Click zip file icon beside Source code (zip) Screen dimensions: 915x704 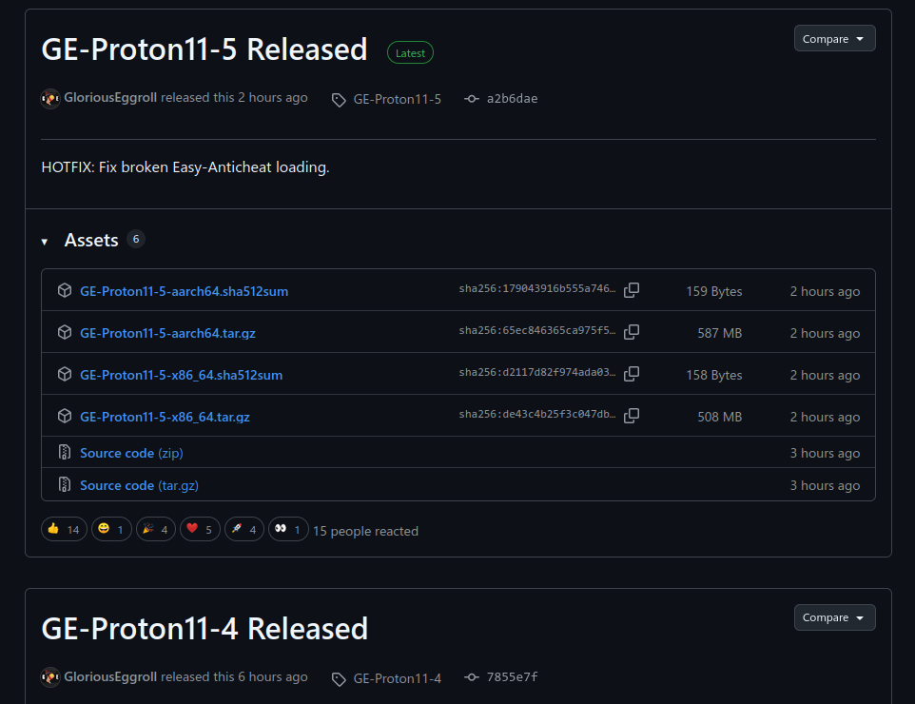coord(65,452)
